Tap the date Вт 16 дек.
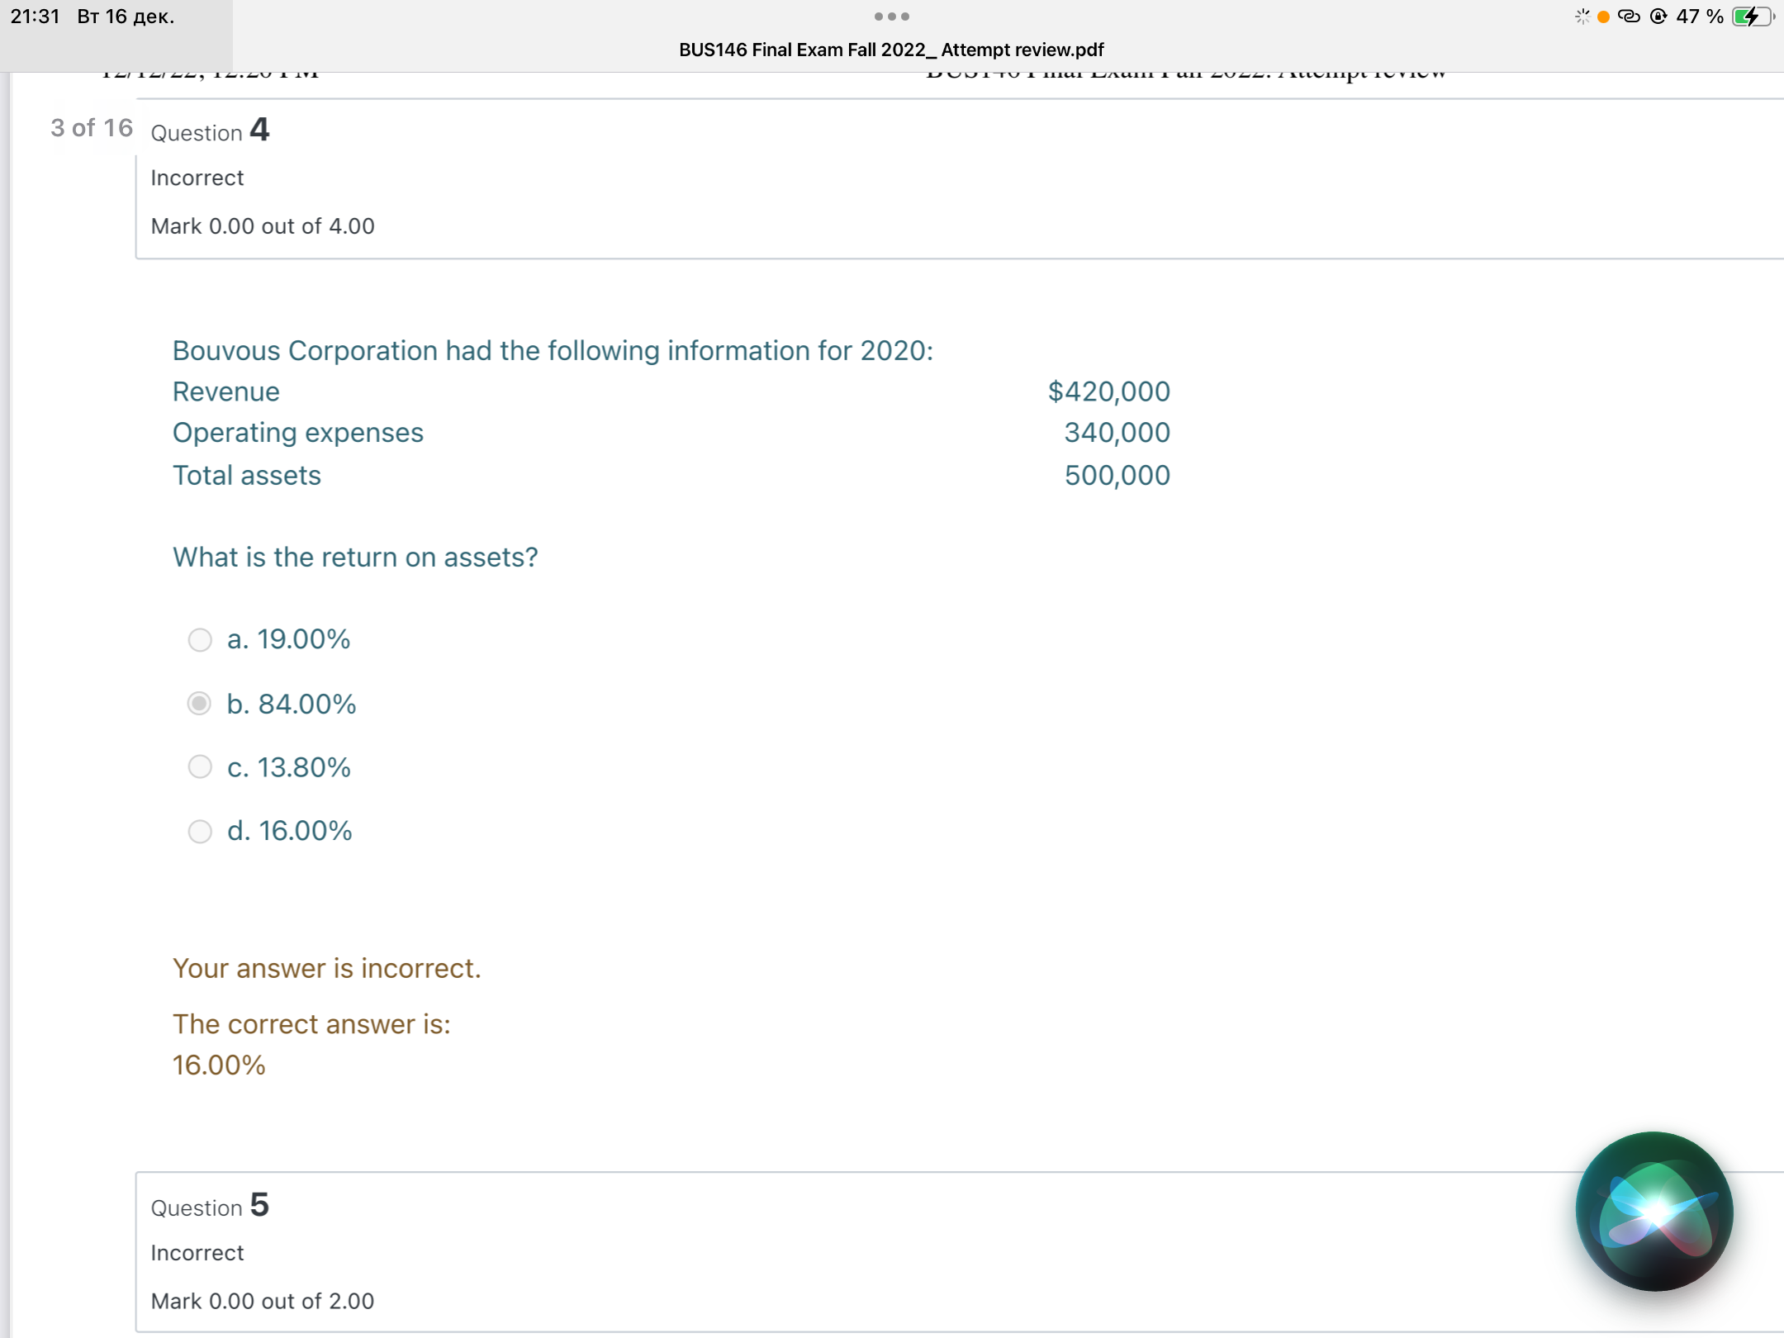 click(x=126, y=17)
